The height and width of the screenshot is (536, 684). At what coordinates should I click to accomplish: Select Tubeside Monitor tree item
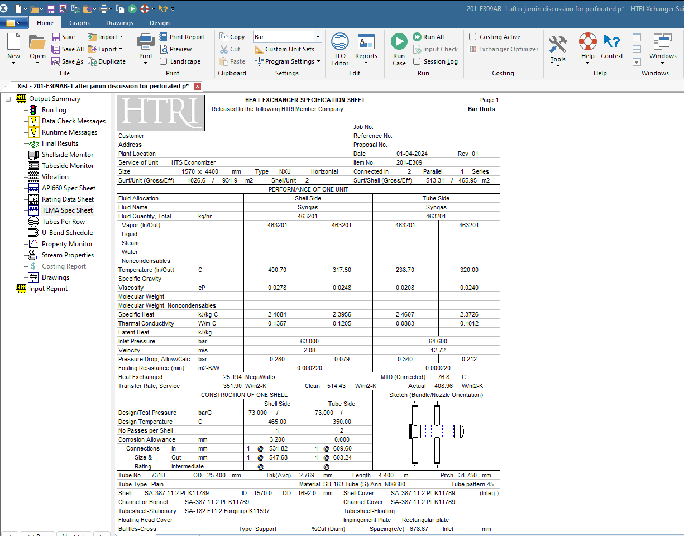[x=68, y=166]
